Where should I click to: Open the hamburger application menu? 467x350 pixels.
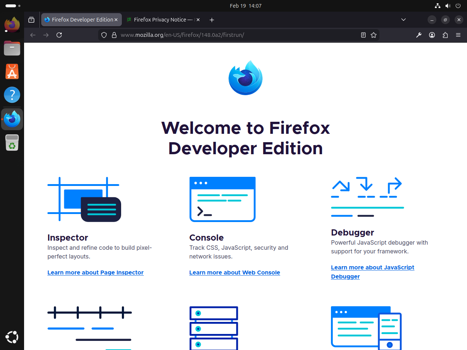point(458,35)
